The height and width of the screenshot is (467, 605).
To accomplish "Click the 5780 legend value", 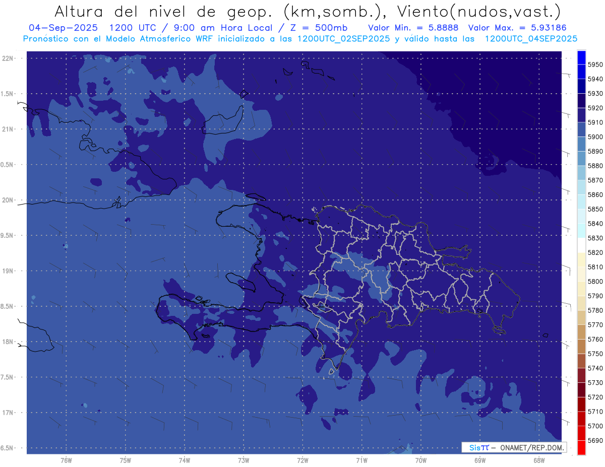I will 595,310.
